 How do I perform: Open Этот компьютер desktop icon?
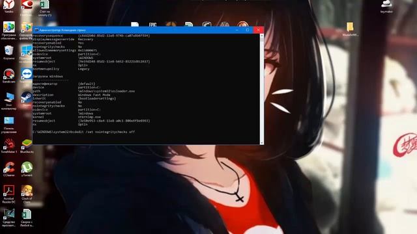(8, 101)
